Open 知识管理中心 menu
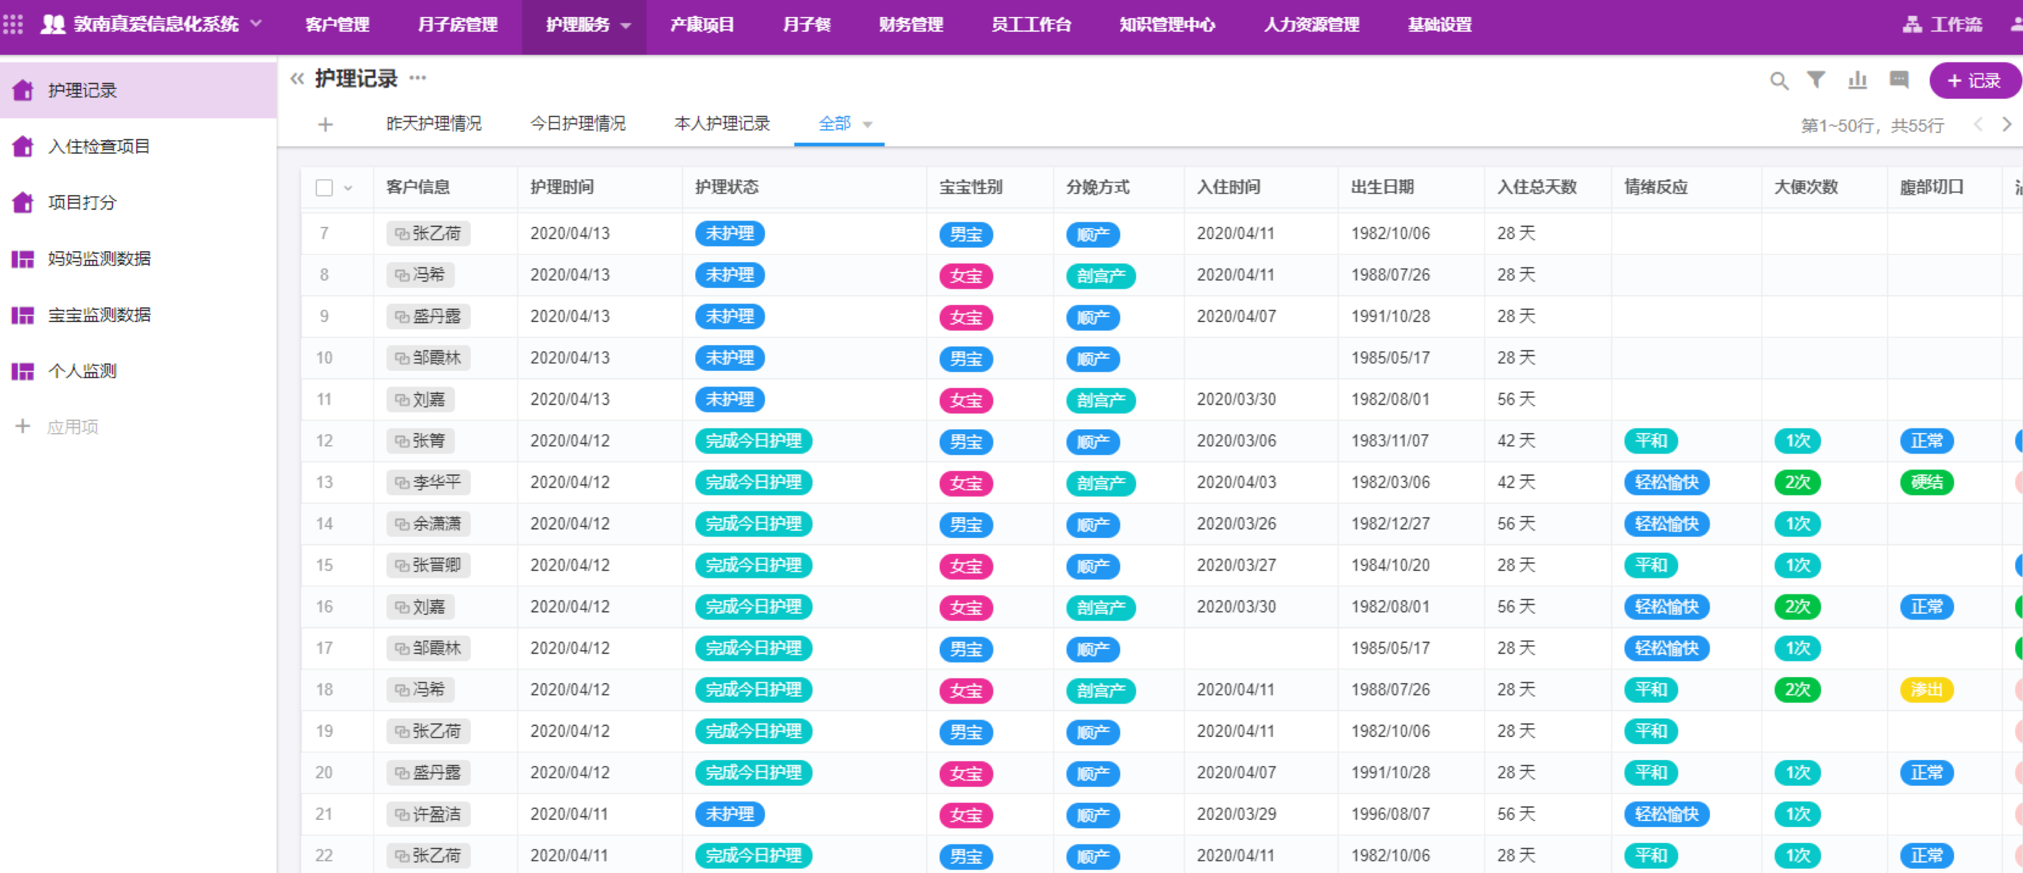Image resolution: width=2023 pixels, height=873 pixels. click(x=1167, y=24)
